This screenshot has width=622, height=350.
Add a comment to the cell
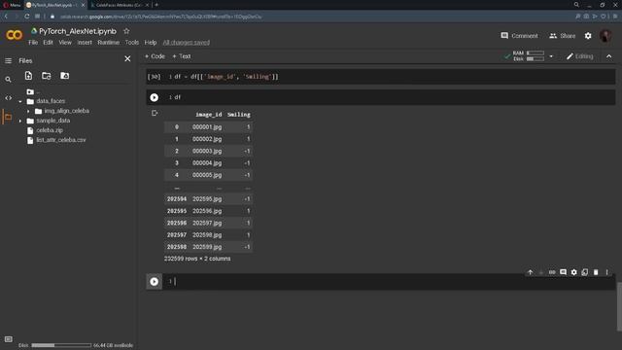[x=563, y=272]
